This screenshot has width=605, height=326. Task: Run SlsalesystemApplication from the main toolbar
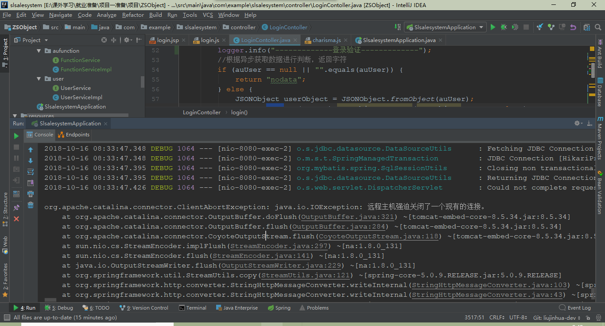click(493, 27)
